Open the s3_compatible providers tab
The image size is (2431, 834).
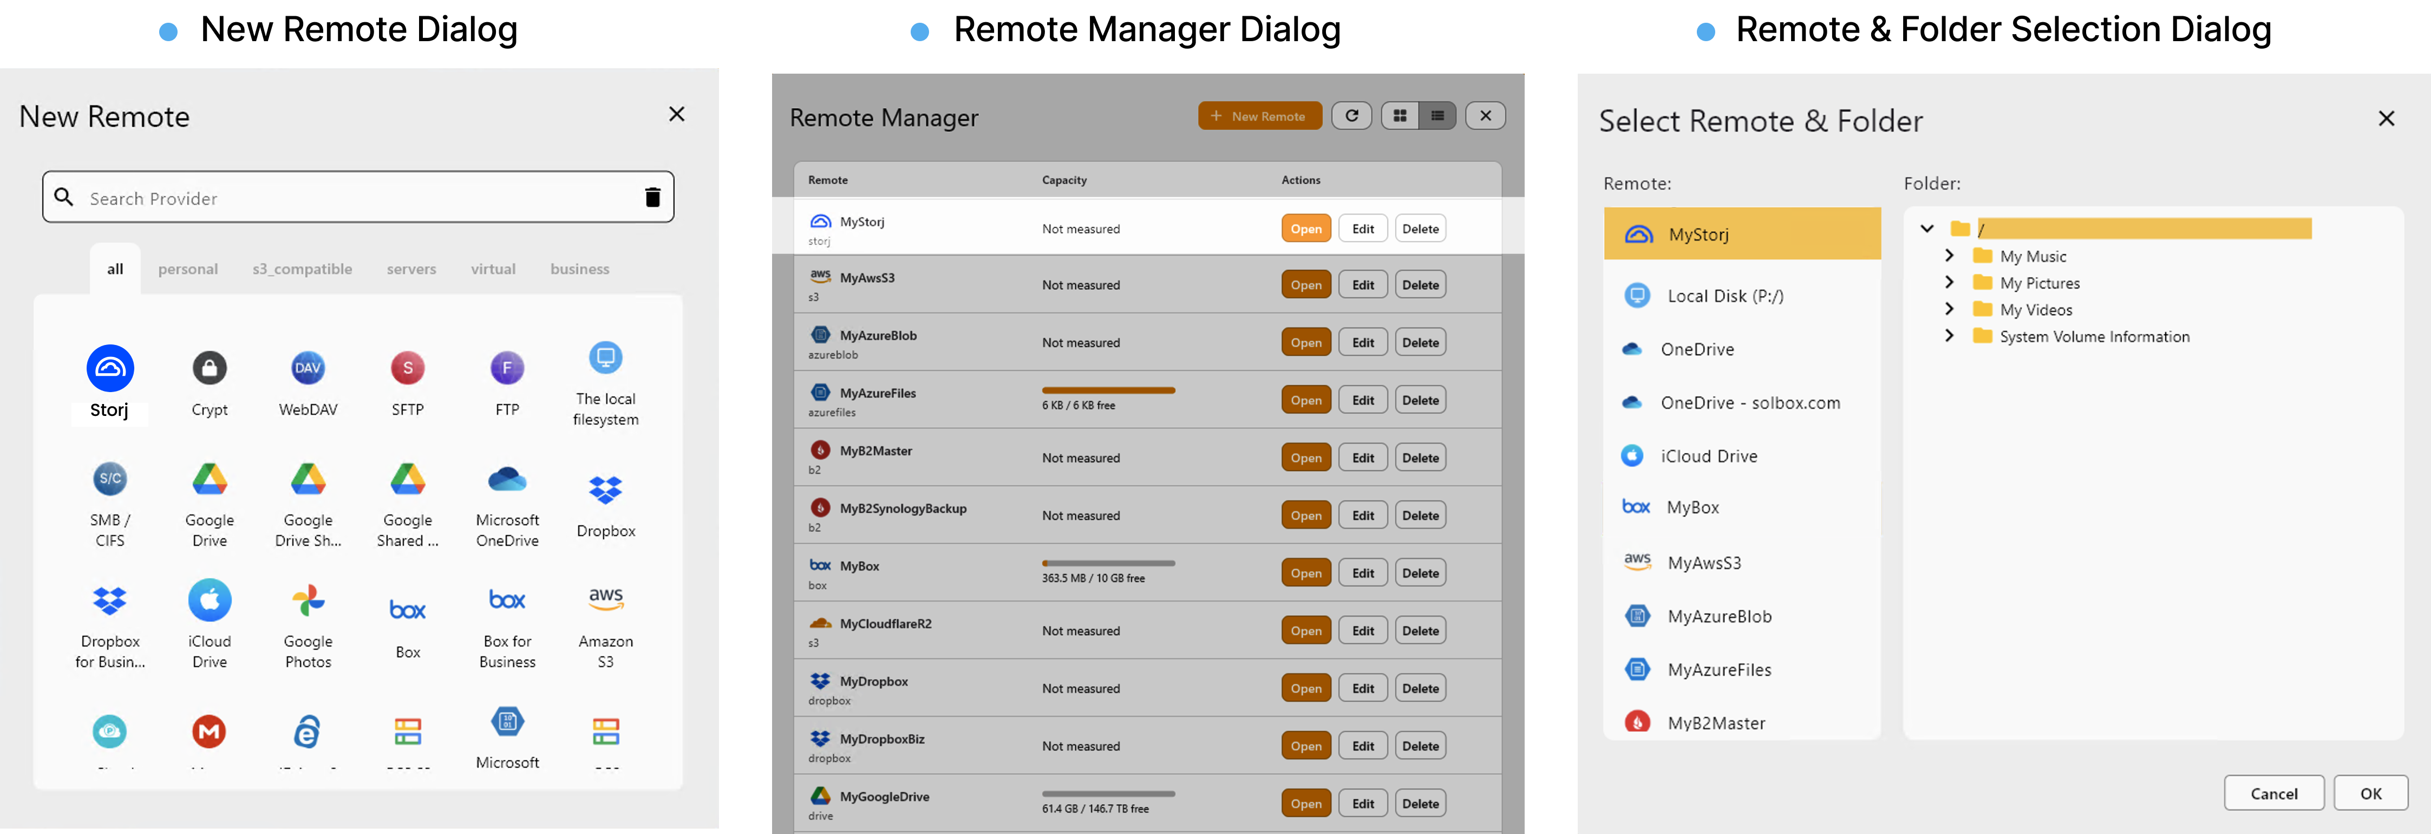[301, 269]
